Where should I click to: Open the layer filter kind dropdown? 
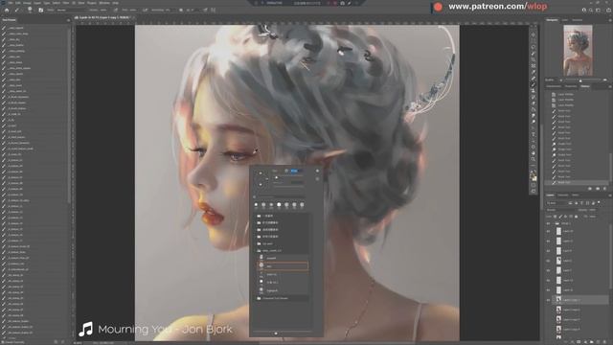pyautogui.click(x=556, y=203)
